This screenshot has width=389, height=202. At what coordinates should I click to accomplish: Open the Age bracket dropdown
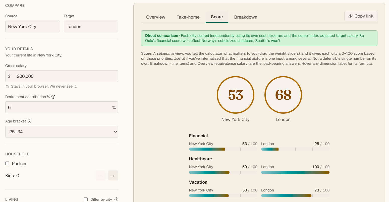pos(62,132)
